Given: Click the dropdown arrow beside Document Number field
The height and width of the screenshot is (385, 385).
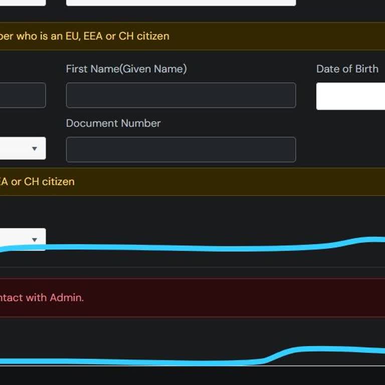Looking at the screenshot, I should pos(35,149).
